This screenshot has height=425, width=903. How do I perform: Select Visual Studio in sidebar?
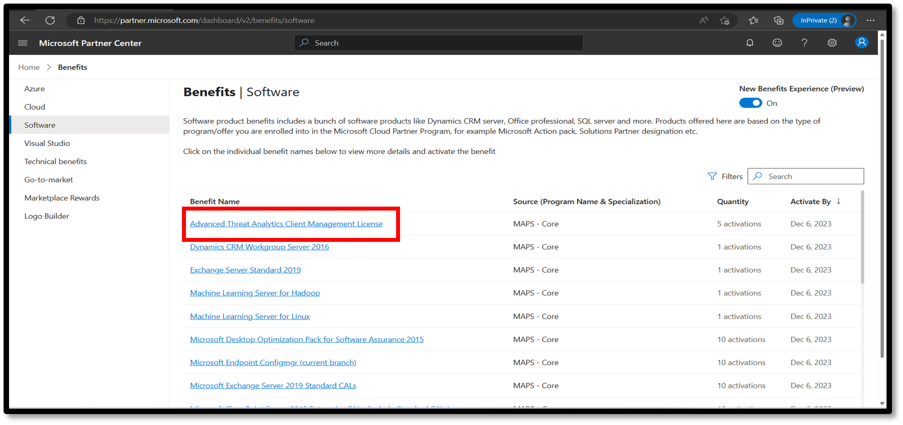(x=47, y=143)
